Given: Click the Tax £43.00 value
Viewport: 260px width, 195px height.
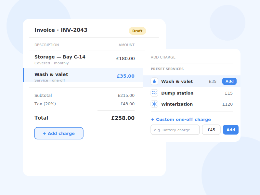Looking at the screenshot, I should click(x=127, y=104).
